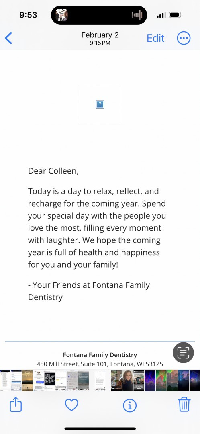The image size is (200, 434).
Task: Show photo info with the i icon
Action: [129, 405]
